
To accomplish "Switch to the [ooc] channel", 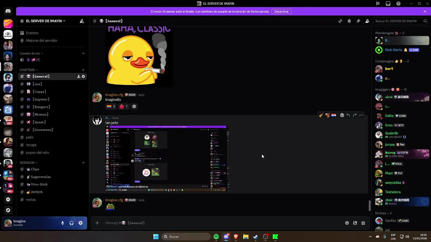I will (53, 84).
